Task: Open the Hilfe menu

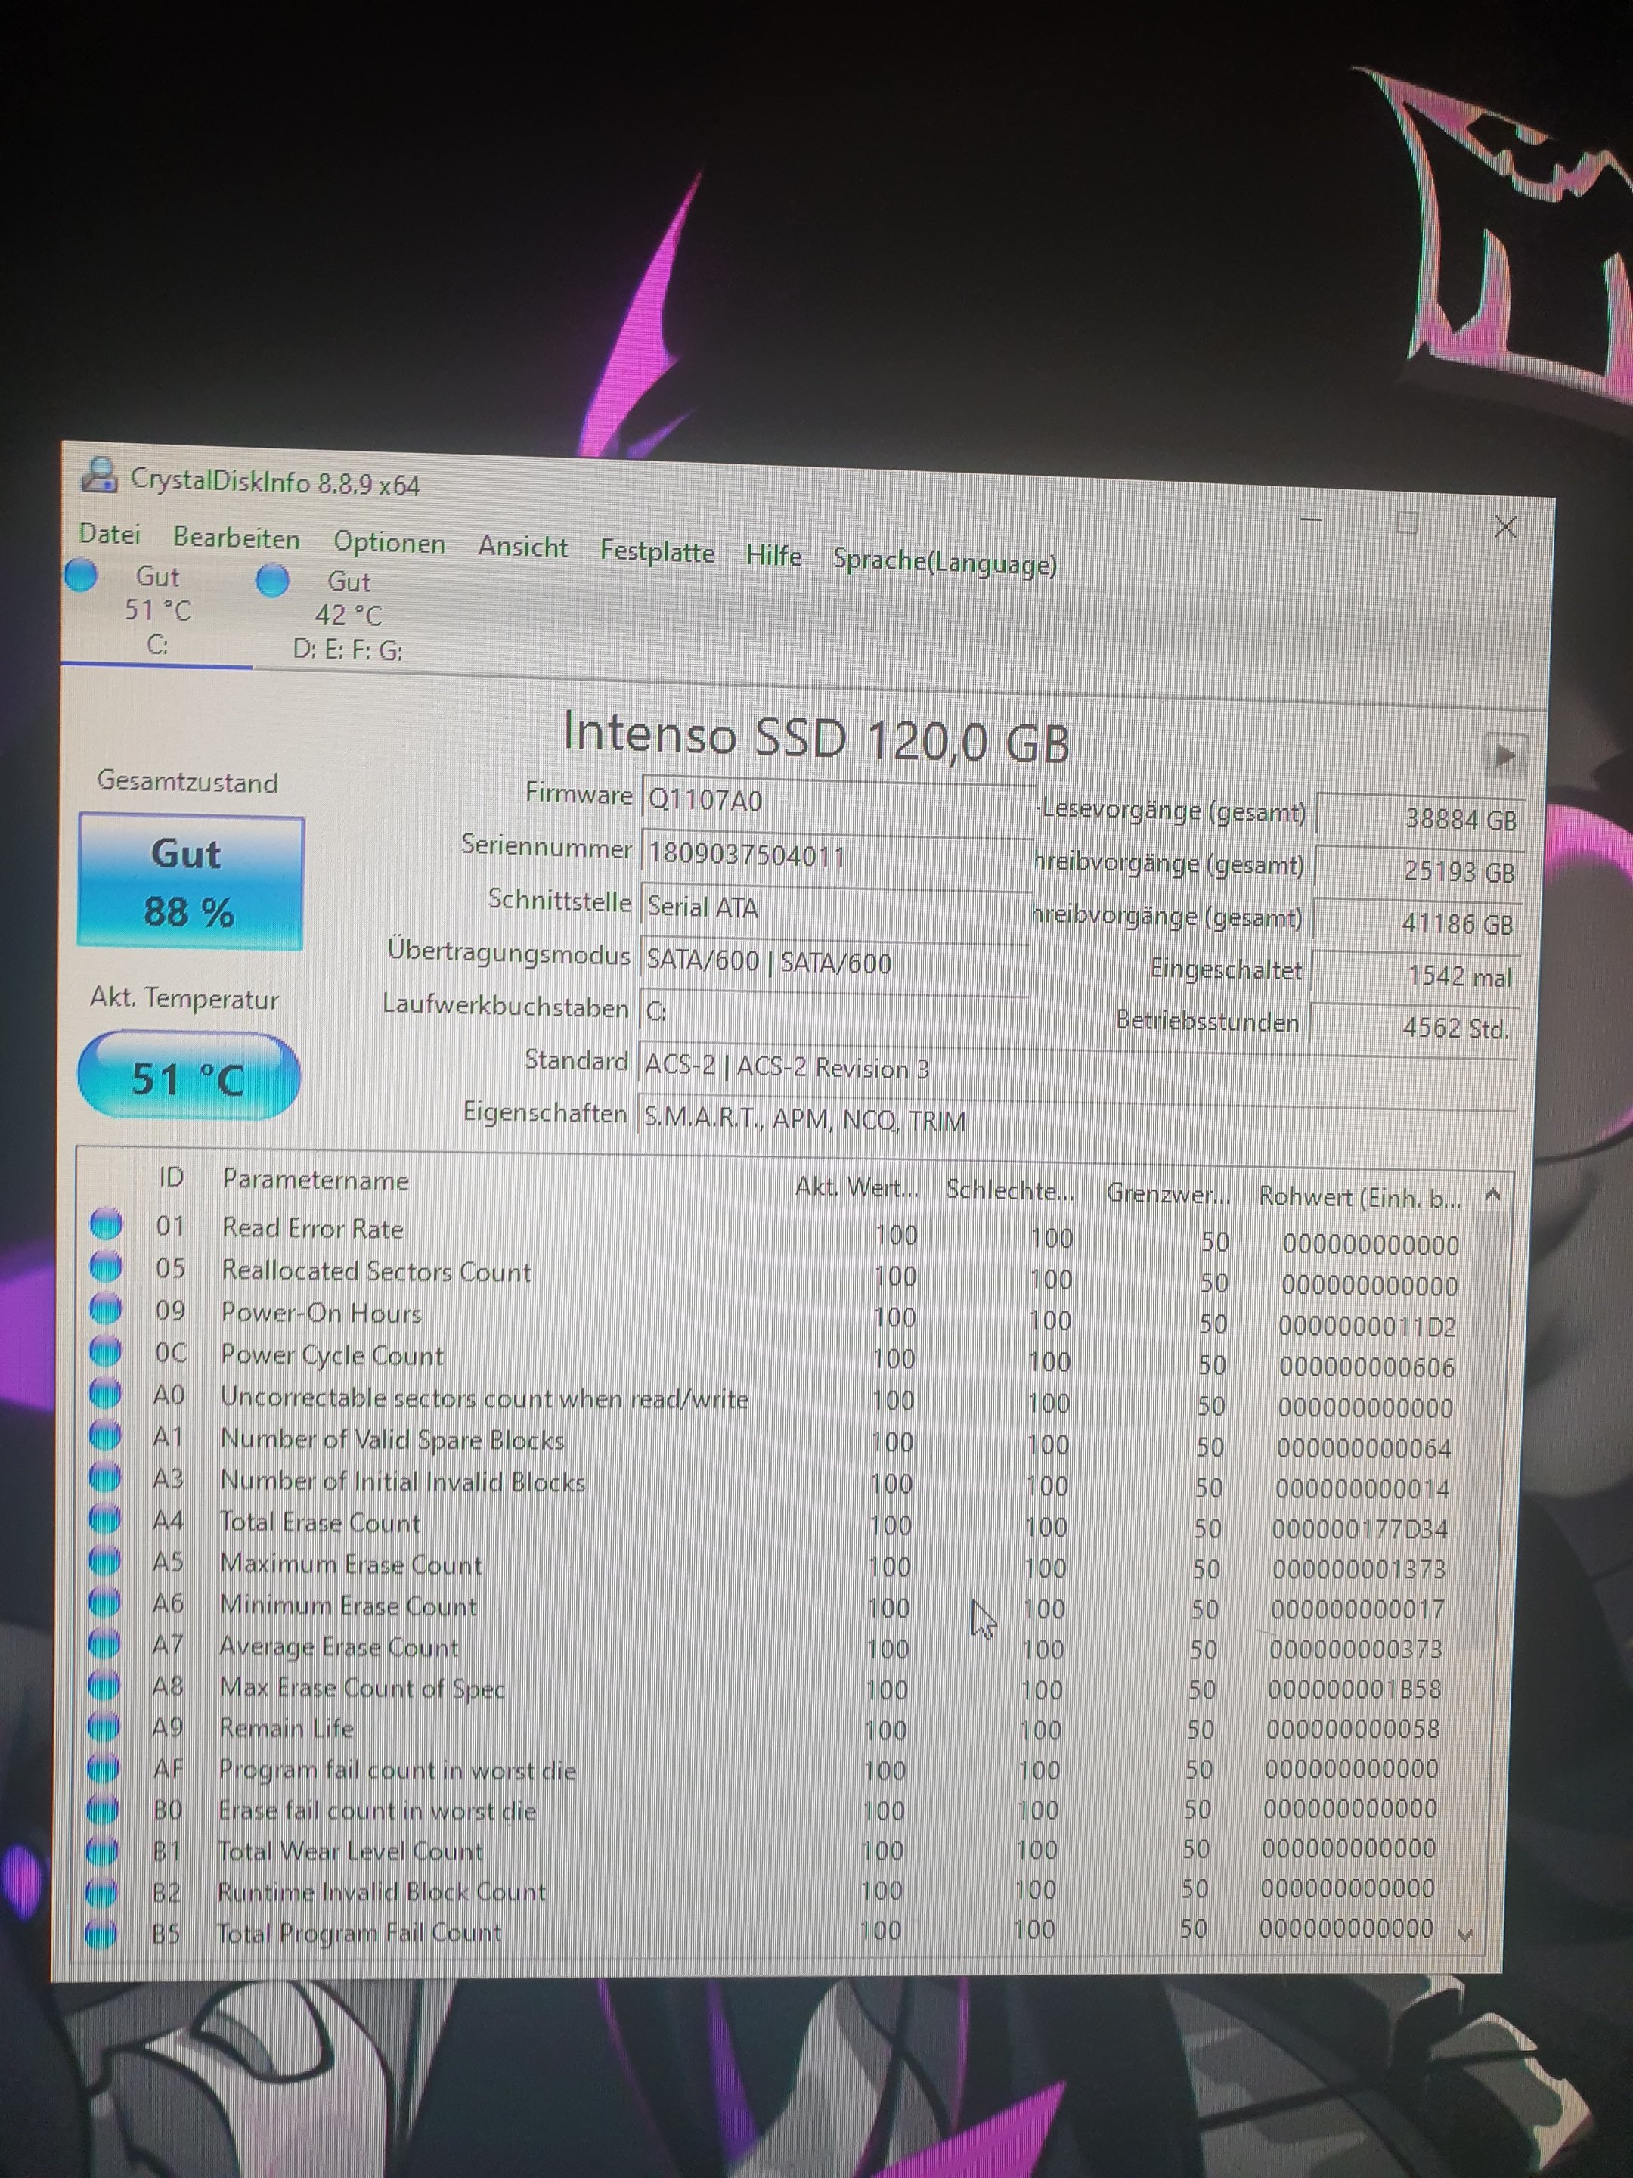Action: pyautogui.click(x=773, y=555)
